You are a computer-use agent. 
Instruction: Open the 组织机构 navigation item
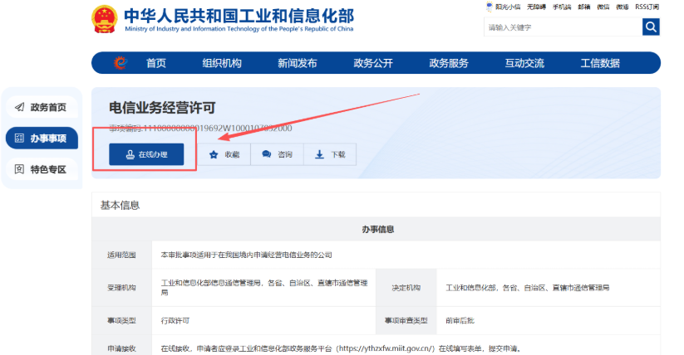tap(222, 63)
